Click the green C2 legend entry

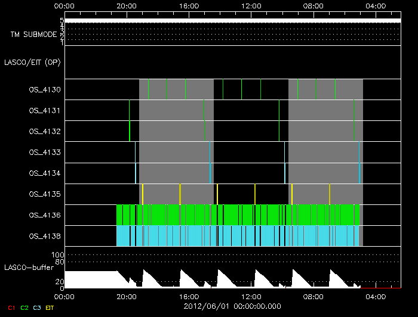tap(24, 307)
